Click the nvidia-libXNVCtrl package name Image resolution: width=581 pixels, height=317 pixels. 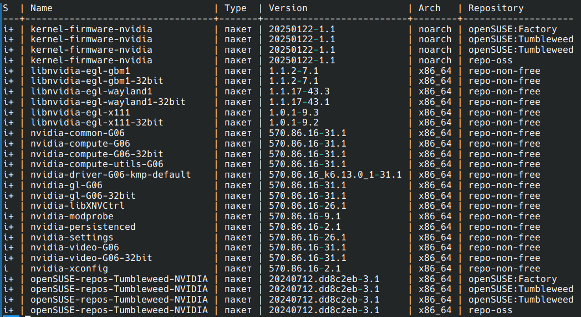(x=78, y=206)
